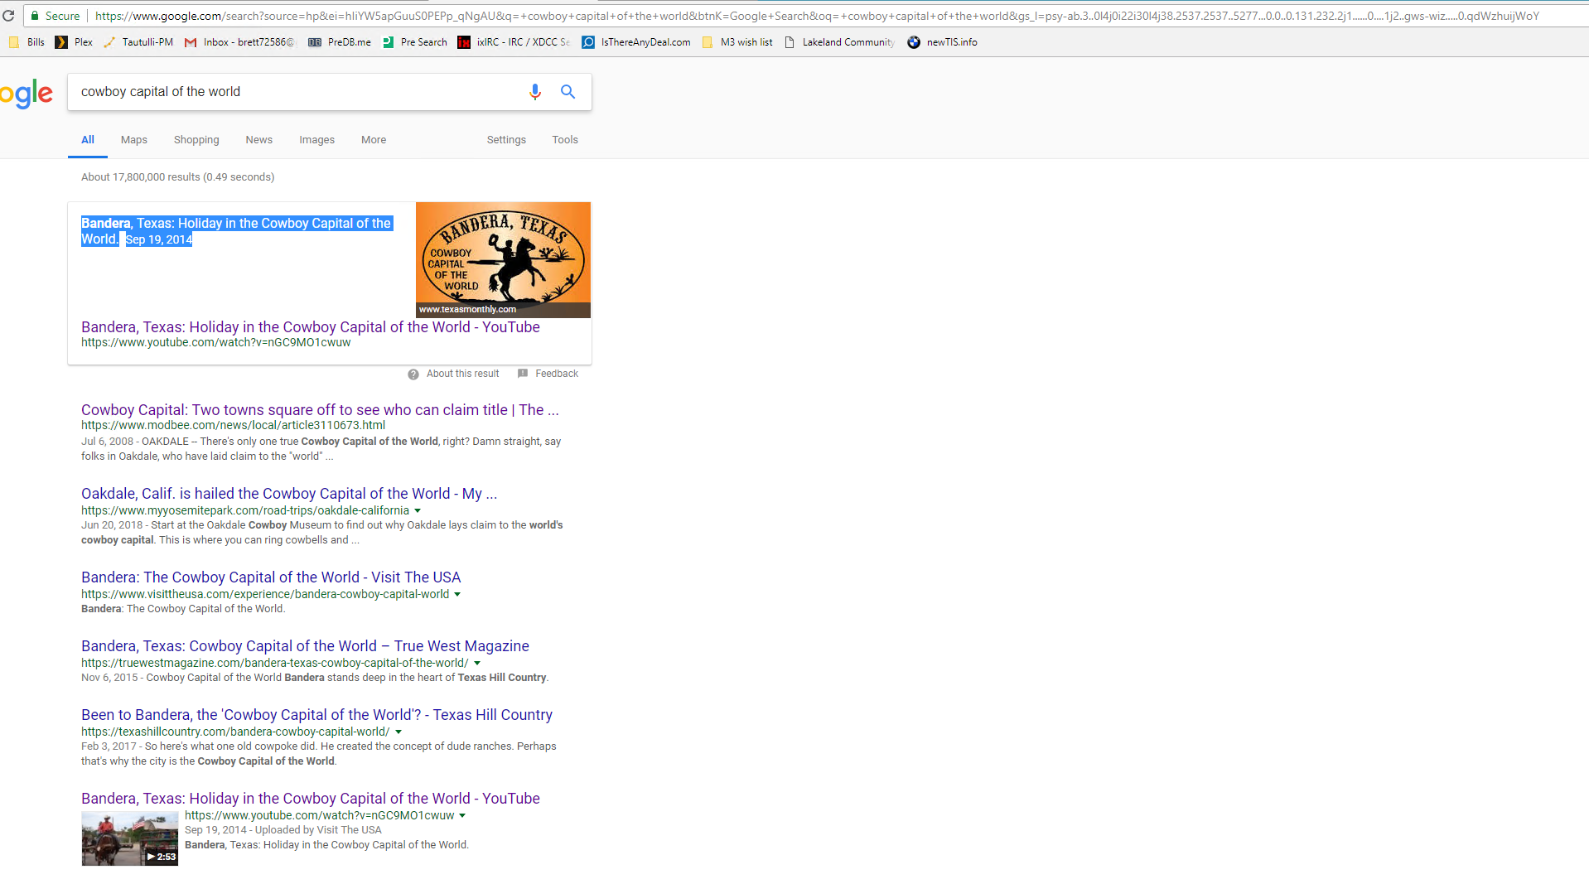Screen dimensions: 1589x884
Task: Open the Tautulli-PM bookmark
Action: pos(138,42)
